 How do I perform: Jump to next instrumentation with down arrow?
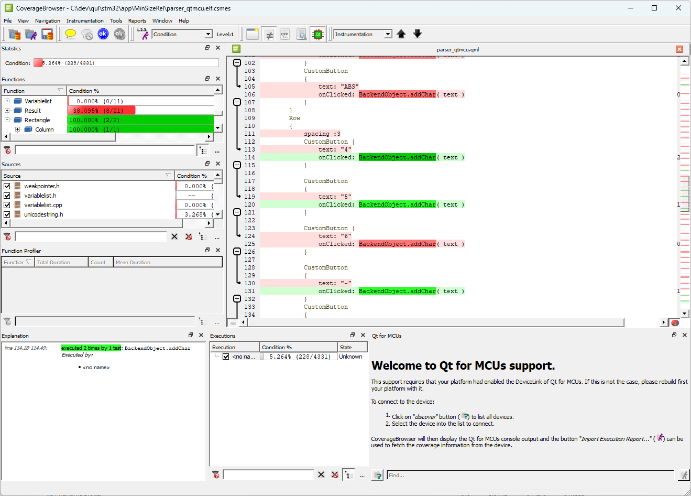coord(418,34)
